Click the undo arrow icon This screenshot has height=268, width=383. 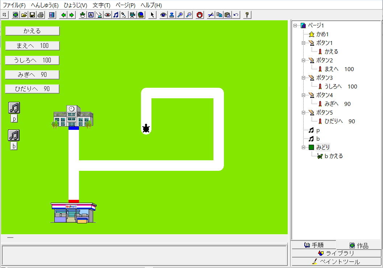click(236, 15)
